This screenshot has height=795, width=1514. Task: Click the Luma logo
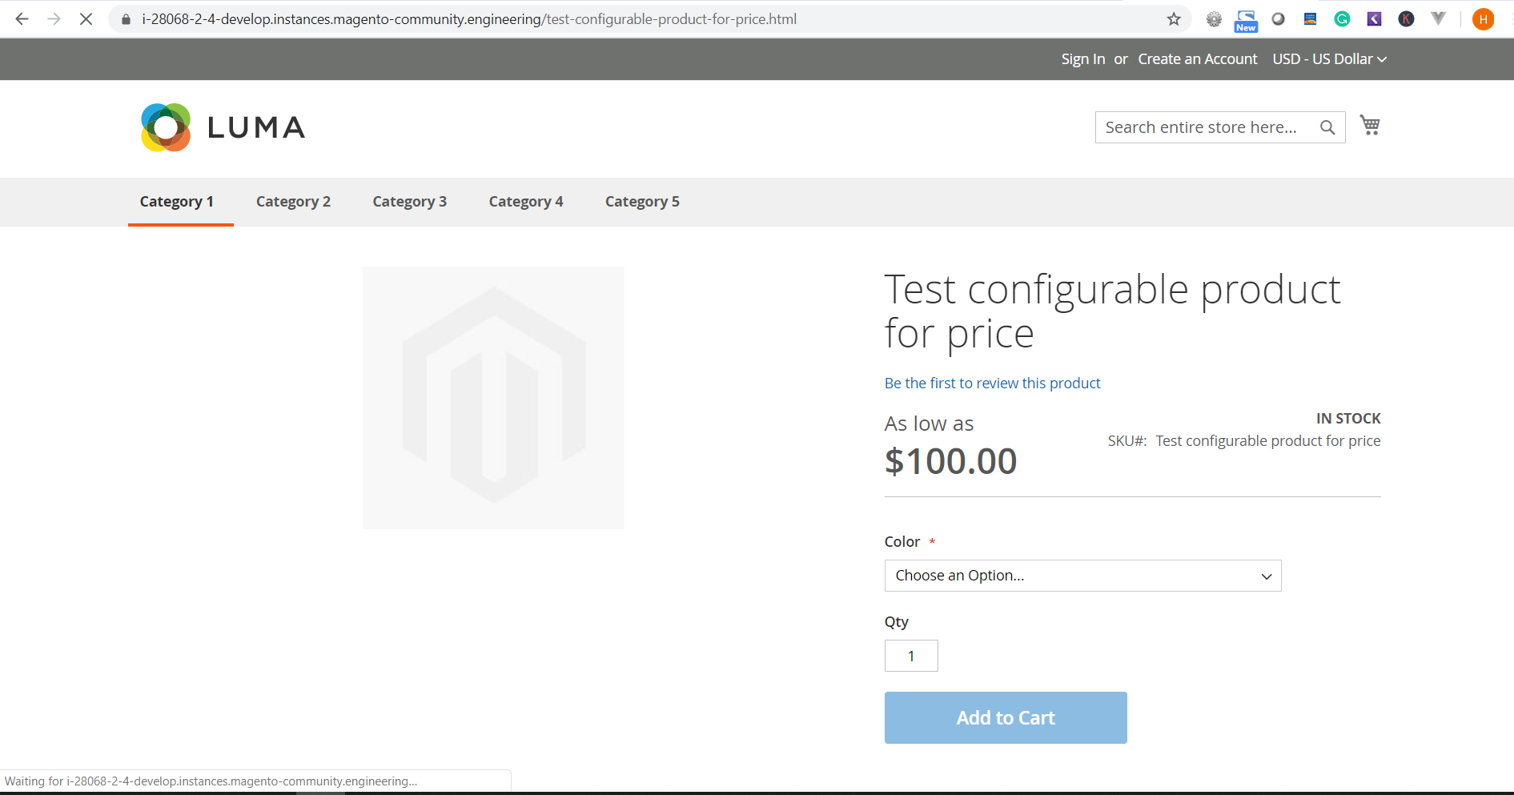pyautogui.click(x=223, y=126)
